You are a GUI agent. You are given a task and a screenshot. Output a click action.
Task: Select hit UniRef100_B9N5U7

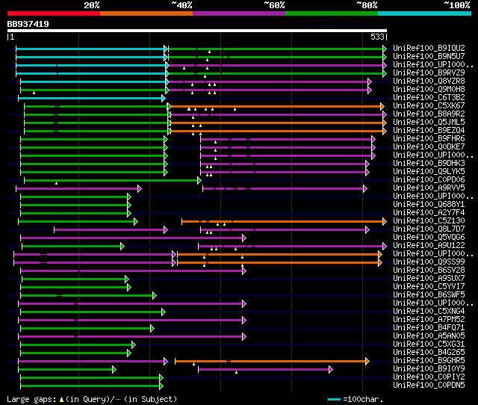click(x=429, y=57)
